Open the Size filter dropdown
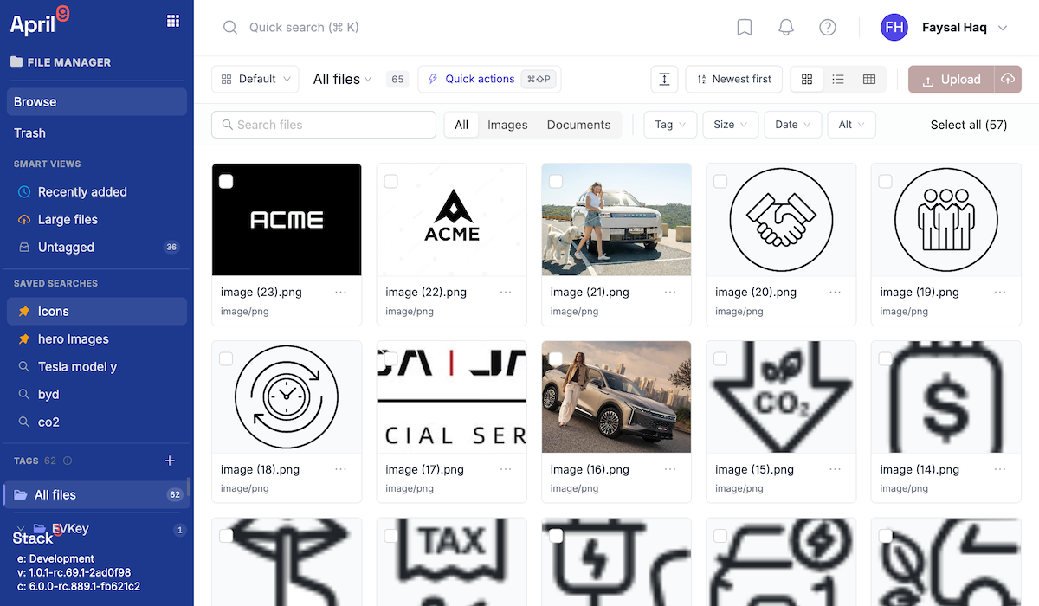The image size is (1039, 606). (x=731, y=125)
